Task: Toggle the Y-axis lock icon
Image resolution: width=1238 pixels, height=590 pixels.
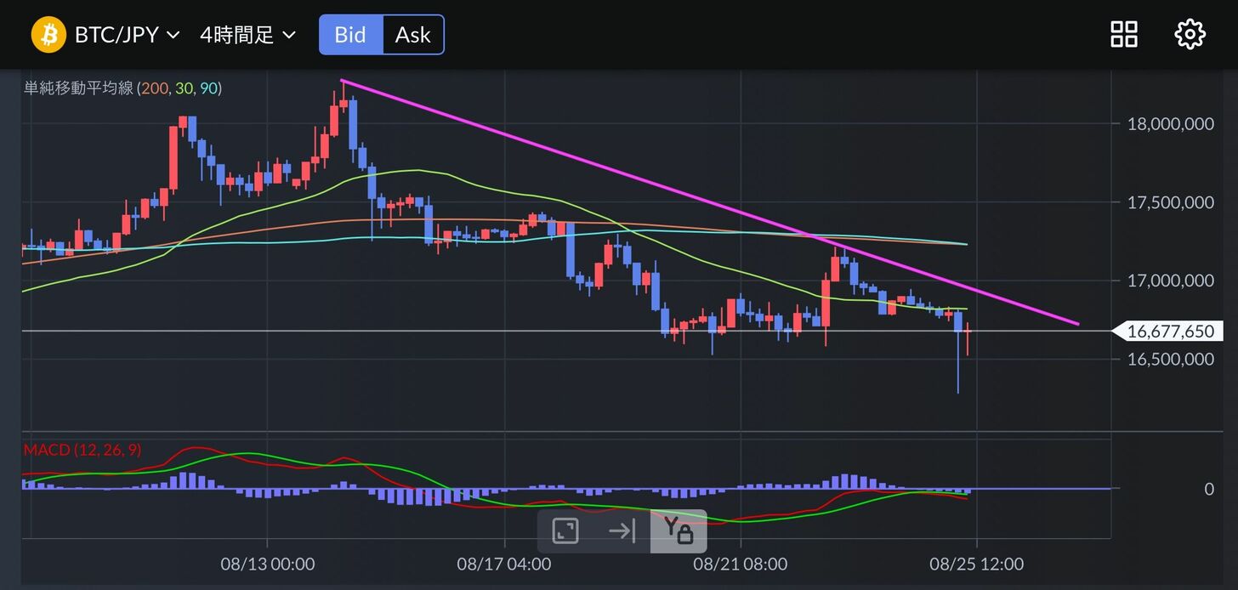Action: 679,531
